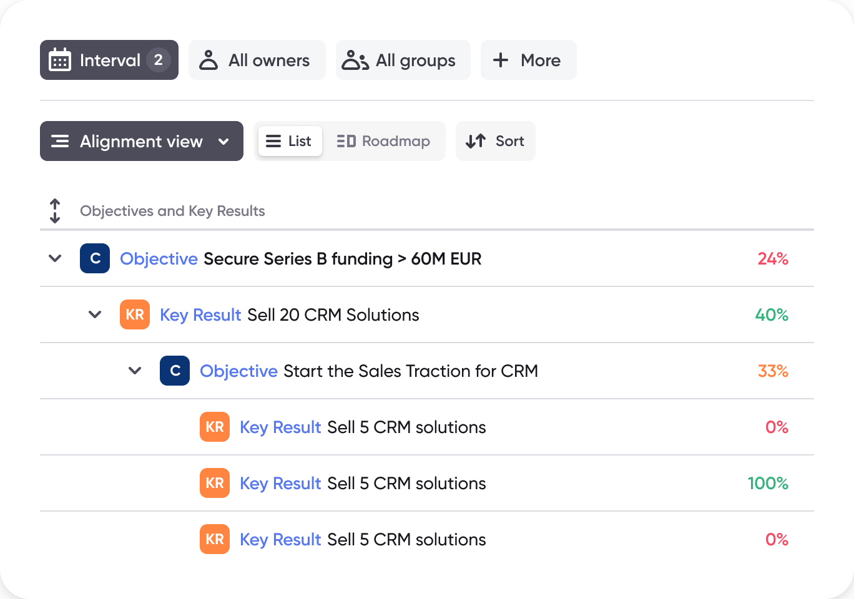Click the calendar icon in Interval
Screen dimensions: 854x599
tap(60, 60)
